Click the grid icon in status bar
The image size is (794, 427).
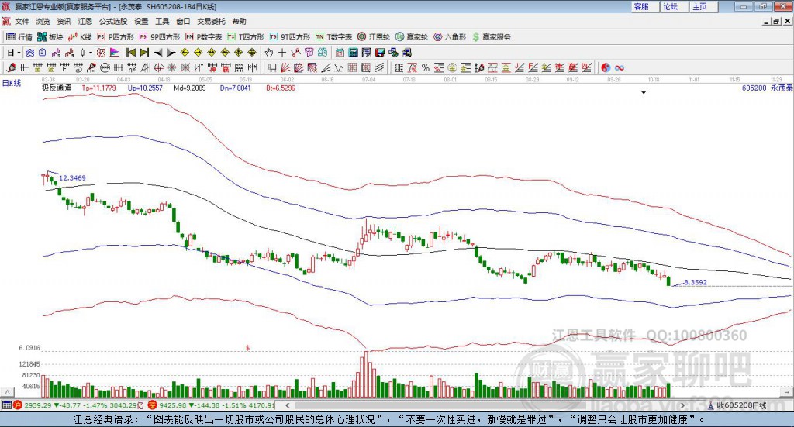pyautogui.click(x=6, y=405)
